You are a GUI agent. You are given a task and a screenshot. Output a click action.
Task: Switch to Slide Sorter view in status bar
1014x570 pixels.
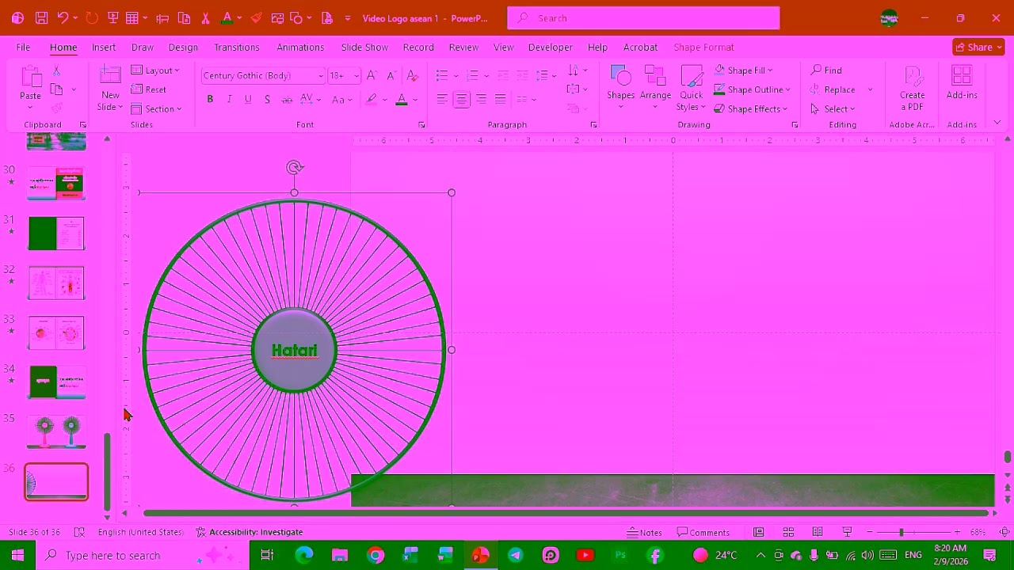[x=788, y=532]
